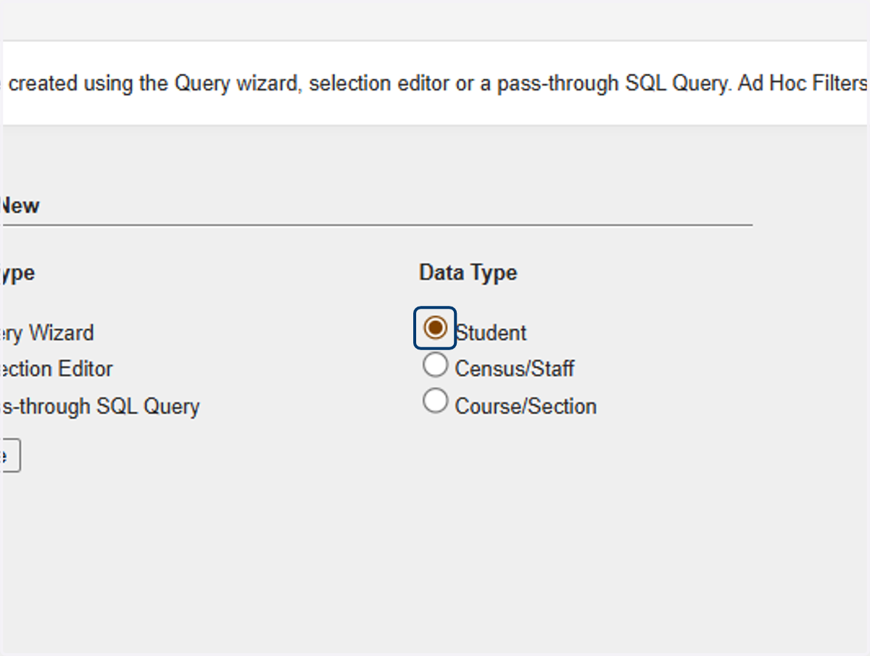Image resolution: width=870 pixels, height=656 pixels.
Task: Click the description text mentioning Ad Hoc Filters
Action: (435, 83)
